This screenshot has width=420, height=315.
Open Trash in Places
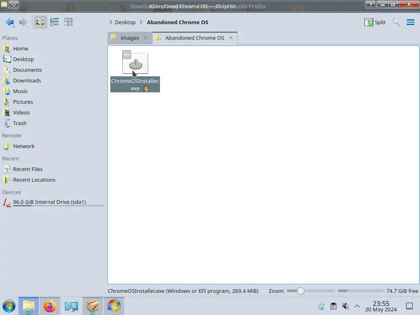tap(20, 123)
